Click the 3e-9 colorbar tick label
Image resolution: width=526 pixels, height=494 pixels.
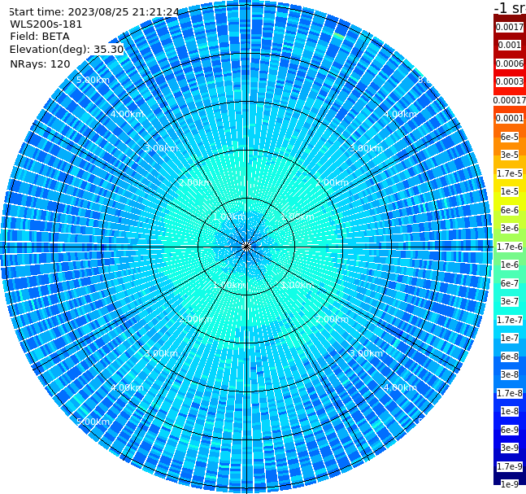click(510, 448)
